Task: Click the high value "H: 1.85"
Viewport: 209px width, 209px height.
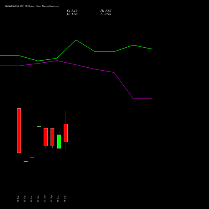Action: (106, 11)
